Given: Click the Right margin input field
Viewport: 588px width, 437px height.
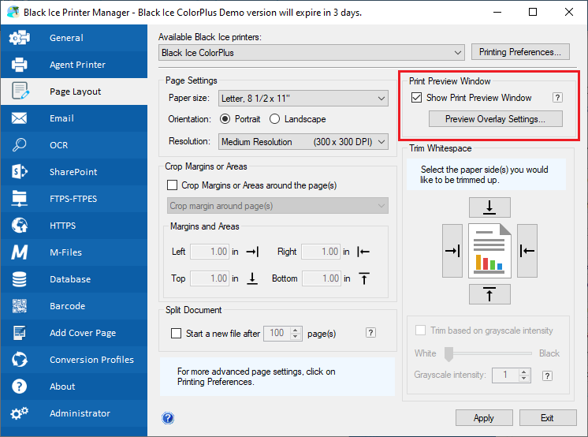Looking at the screenshot, I should click(x=321, y=252).
